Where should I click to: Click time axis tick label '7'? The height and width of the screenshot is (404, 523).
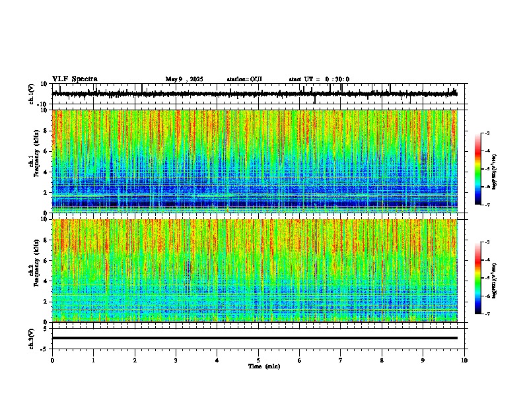click(x=341, y=360)
